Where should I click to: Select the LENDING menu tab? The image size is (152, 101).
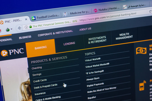[x=69, y=44]
